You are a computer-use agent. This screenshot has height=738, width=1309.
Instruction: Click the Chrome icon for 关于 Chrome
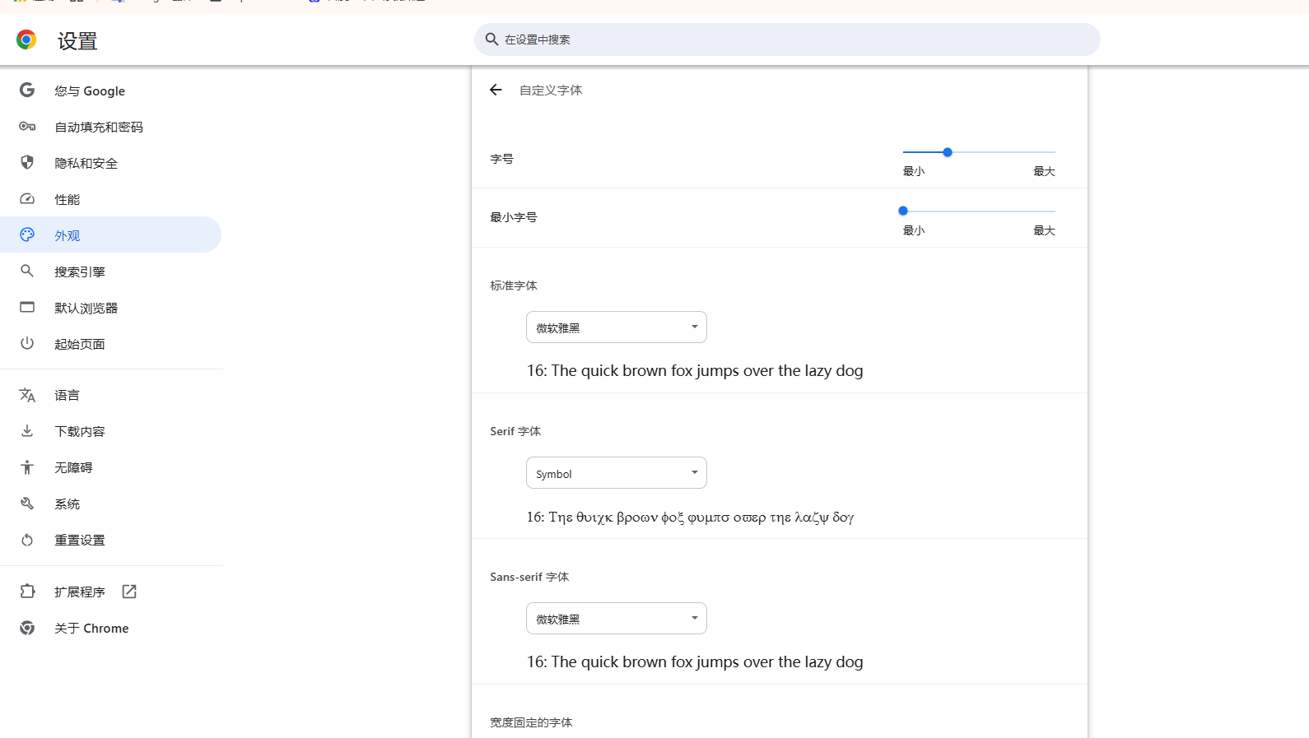coord(27,628)
